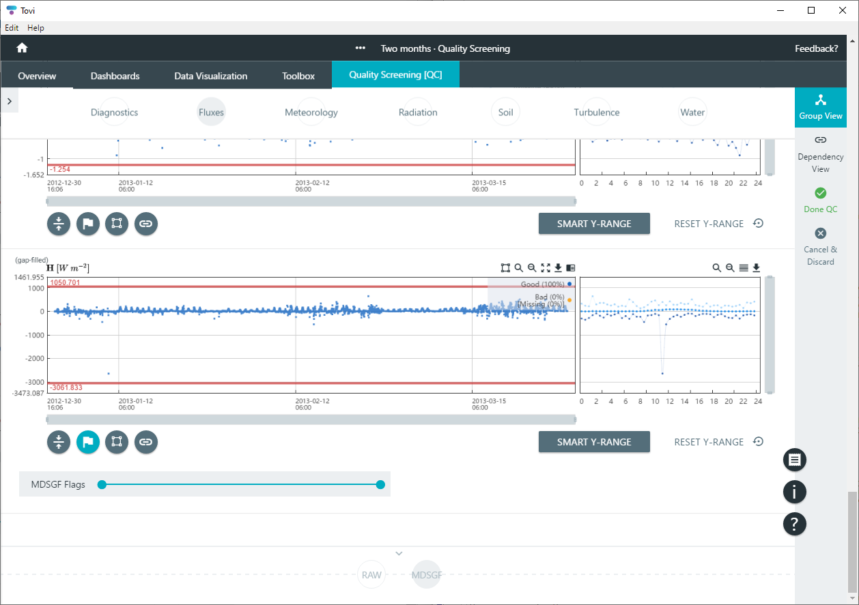Screen dimensions: 859x605
Task: Click the home icon in the header
Action: [22, 48]
